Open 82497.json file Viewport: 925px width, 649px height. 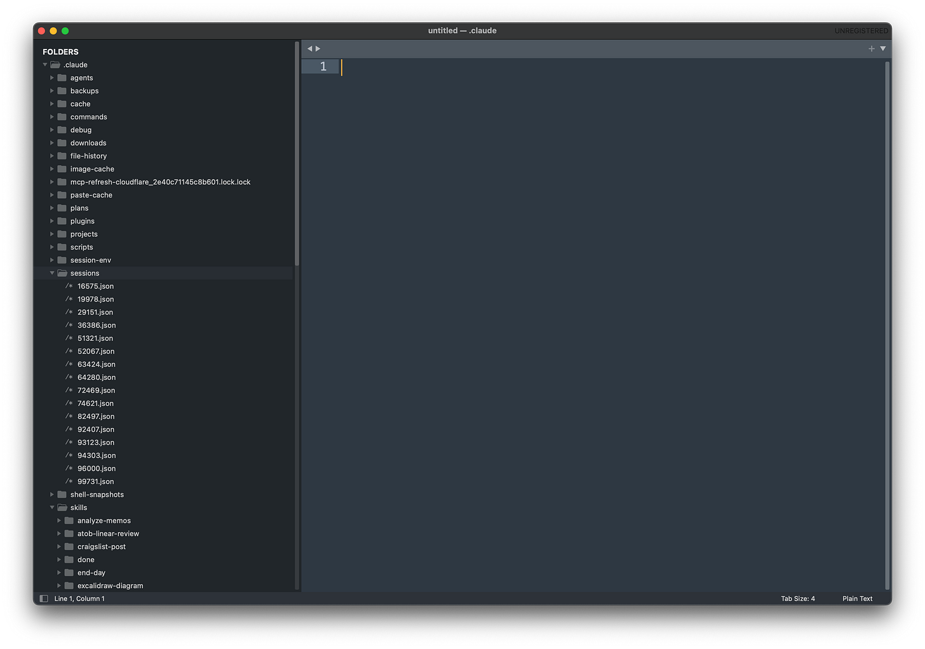point(96,416)
